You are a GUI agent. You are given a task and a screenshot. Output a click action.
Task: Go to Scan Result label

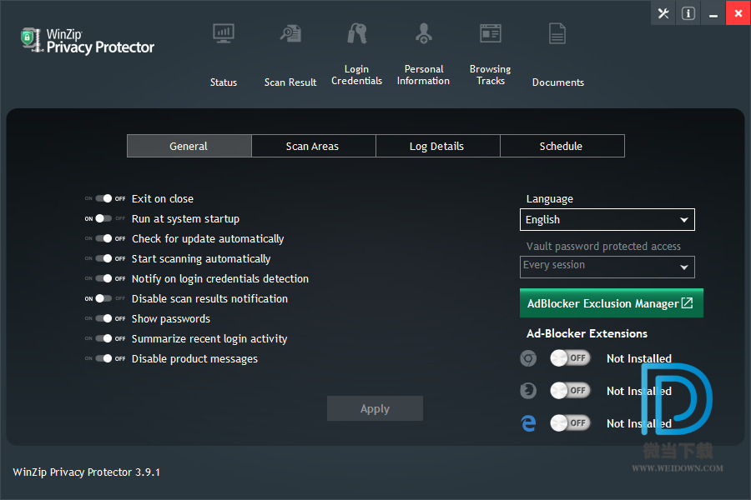pos(290,82)
